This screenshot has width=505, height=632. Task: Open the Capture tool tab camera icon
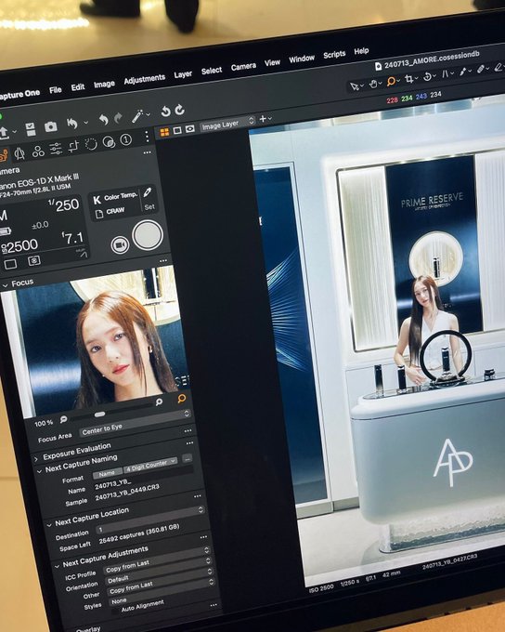(3, 155)
